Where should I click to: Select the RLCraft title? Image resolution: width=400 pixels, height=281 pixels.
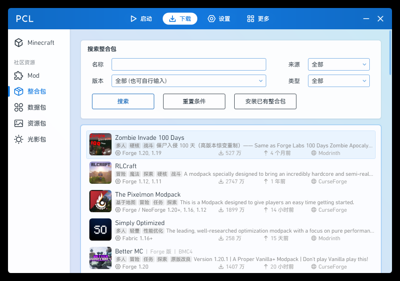(x=126, y=166)
